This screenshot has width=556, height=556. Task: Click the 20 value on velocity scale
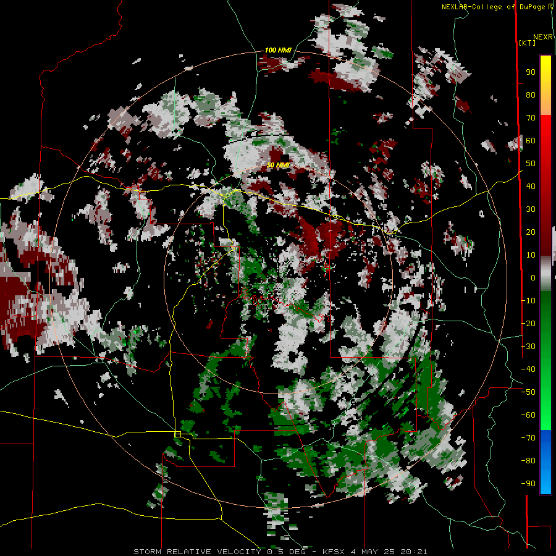pyautogui.click(x=531, y=232)
